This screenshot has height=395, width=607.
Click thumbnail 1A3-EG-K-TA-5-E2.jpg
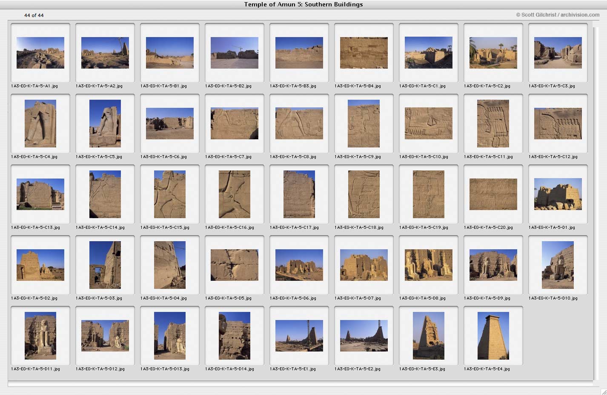coord(364,336)
